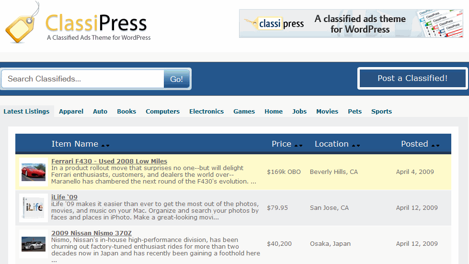Sort listings by Item Name arrows
This screenshot has width=469, height=264.
click(105, 146)
